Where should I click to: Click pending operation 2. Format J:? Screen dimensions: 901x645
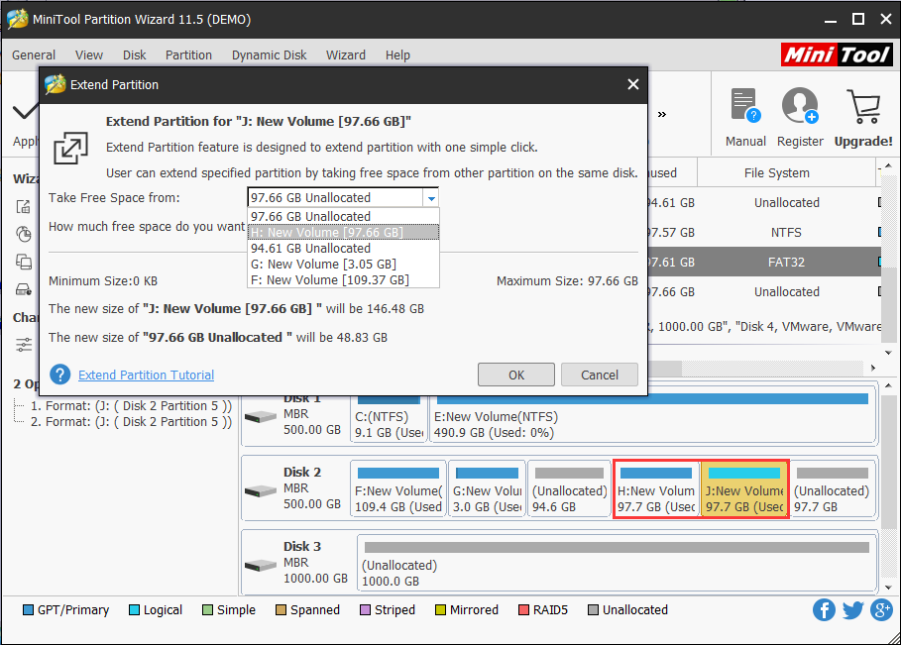(131, 422)
